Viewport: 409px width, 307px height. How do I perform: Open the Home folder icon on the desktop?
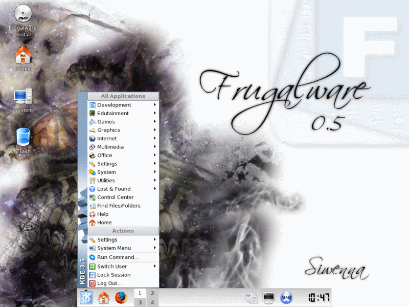[23, 58]
